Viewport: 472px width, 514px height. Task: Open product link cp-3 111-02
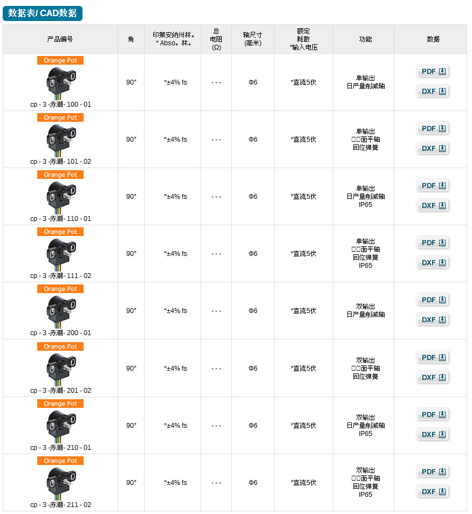tap(60, 276)
